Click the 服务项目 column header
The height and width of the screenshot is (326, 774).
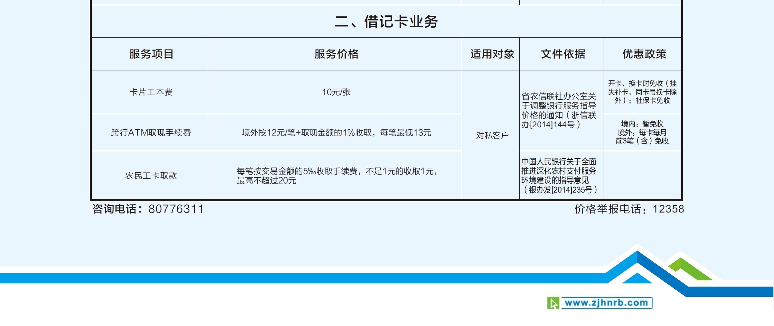[151, 54]
